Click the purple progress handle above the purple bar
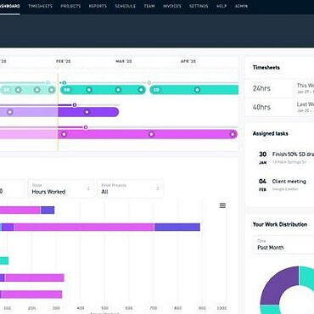The image size is (314, 314). [75, 105]
